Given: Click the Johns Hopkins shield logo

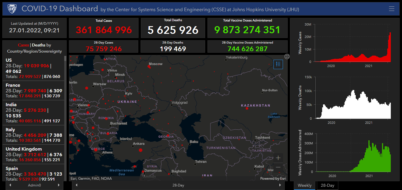Looking at the screenshot, I should click(x=12, y=9).
